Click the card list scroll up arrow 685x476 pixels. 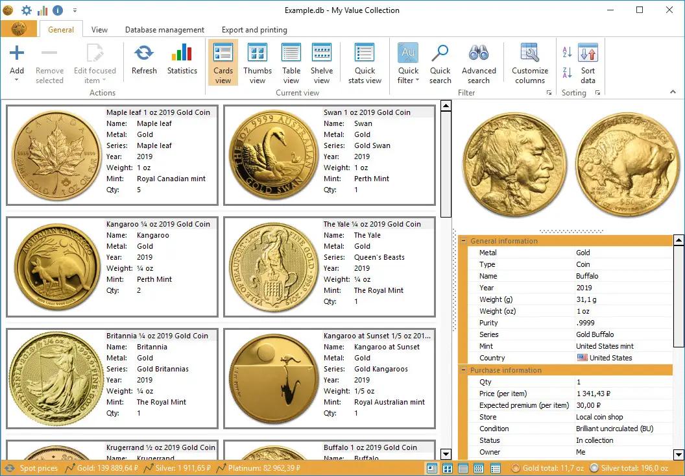pos(446,105)
